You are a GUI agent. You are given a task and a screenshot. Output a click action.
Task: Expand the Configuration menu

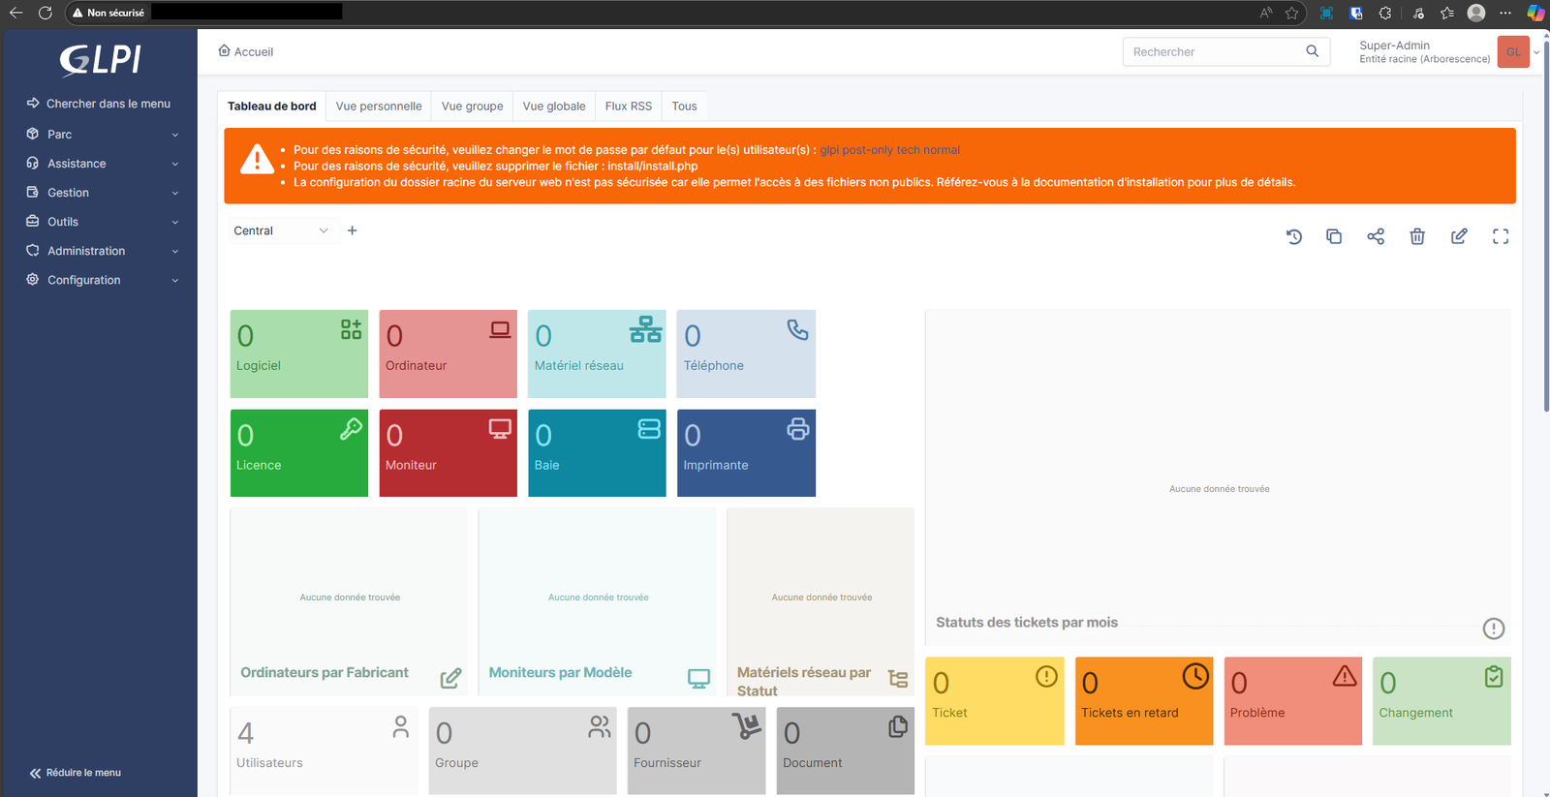(102, 280)
